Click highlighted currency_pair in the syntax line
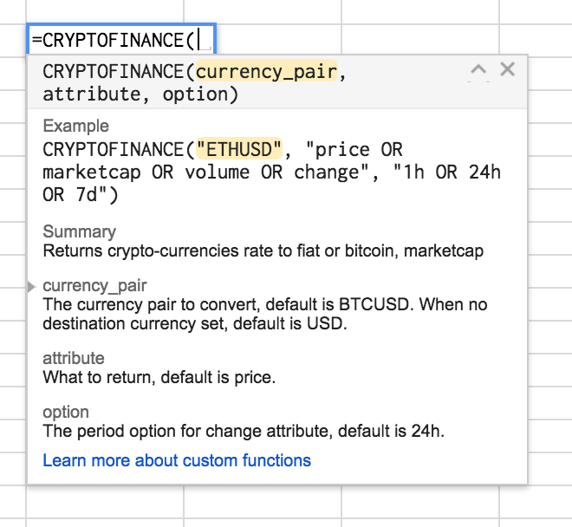Viewport: 572px width, 527px height. 266,72
